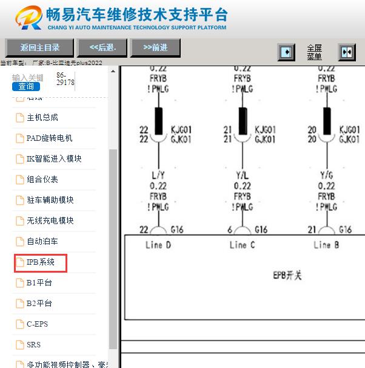Select 组合仪表 in the list
Image resolution: width=365 pixels, height=368 pixels.
(x=42, y=180)
